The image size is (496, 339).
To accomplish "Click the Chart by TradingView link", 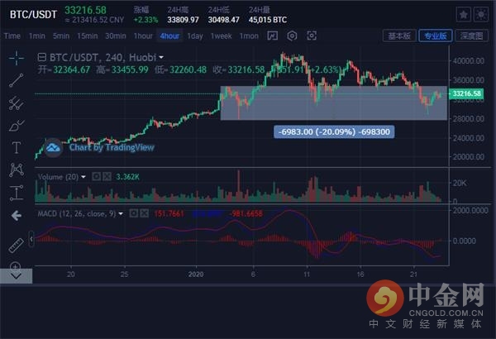I will click(x=112, y=147).
